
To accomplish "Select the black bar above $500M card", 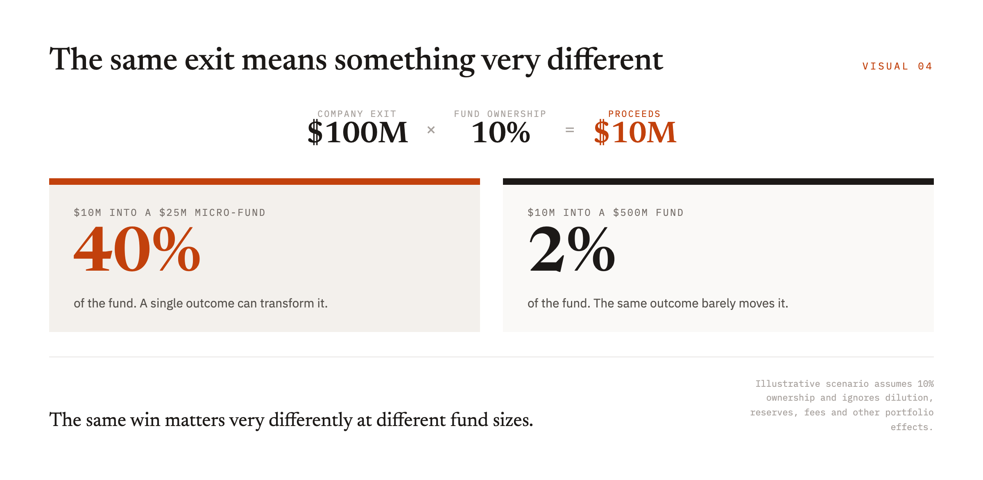I will point(718,182).
